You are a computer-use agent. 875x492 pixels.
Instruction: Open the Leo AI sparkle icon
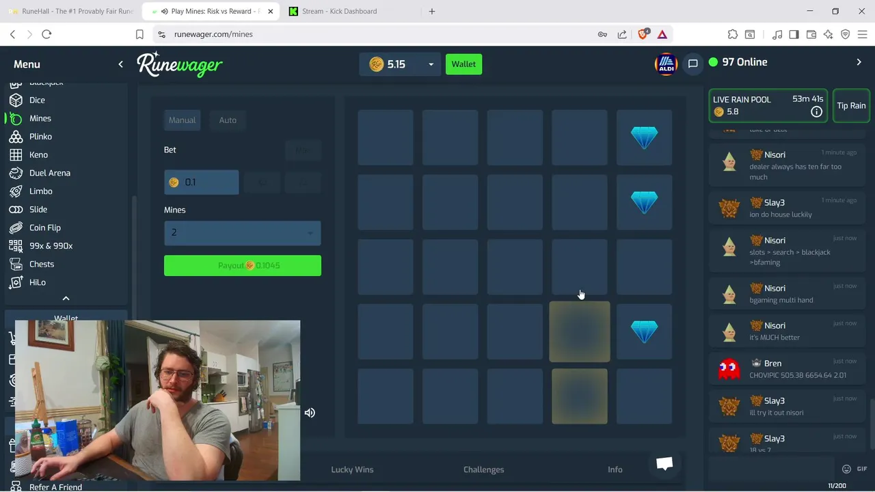[829, 34]
